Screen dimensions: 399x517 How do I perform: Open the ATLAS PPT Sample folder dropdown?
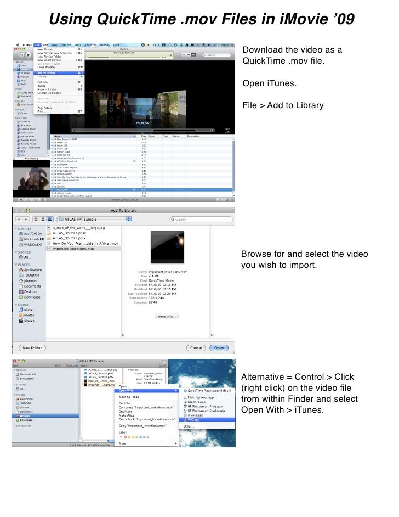click(94, 220)
